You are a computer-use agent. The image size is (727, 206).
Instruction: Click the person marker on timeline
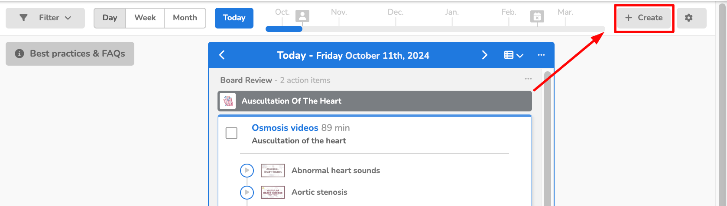pyautogui.click(x=302, y=16)
